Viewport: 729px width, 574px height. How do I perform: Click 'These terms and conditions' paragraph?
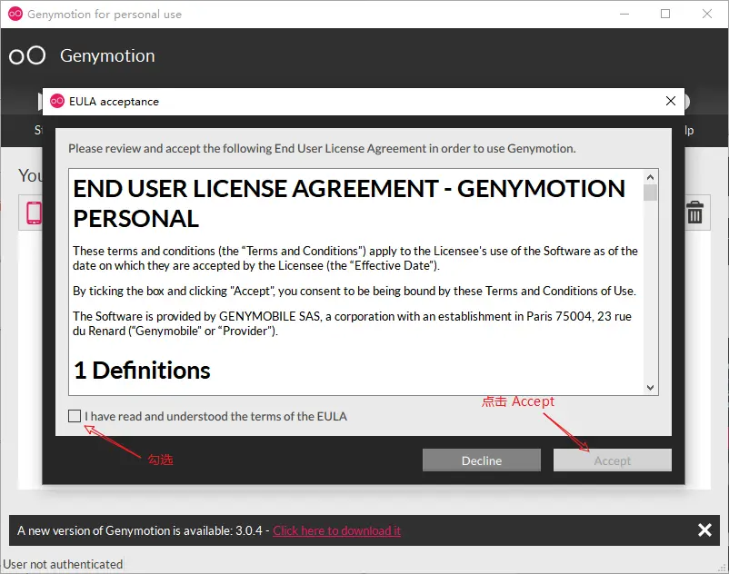tap(355, 258)
